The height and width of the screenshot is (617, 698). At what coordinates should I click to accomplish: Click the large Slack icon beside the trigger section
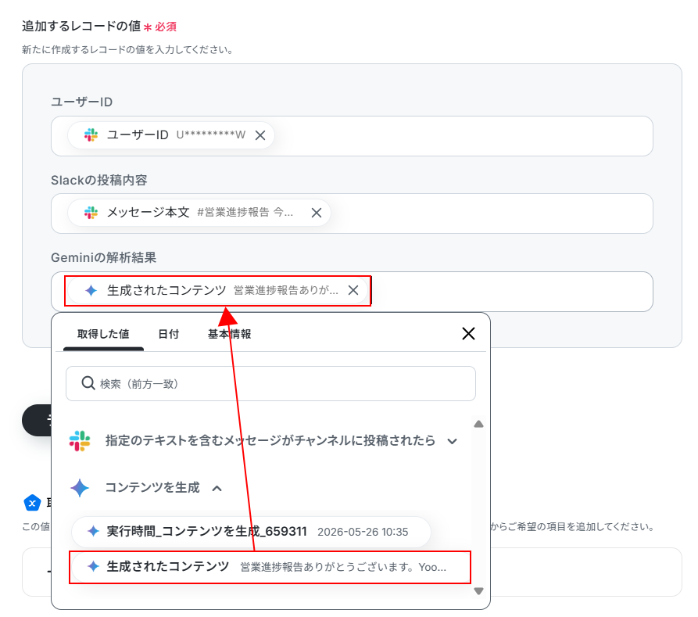coord(80,441)
